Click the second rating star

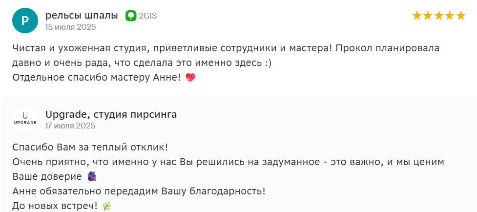click(x=428, y=16)
